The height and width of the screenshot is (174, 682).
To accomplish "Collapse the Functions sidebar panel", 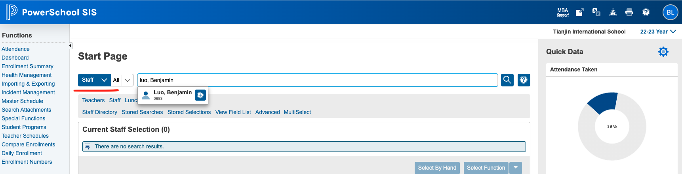I will click(x=70, y=46).
